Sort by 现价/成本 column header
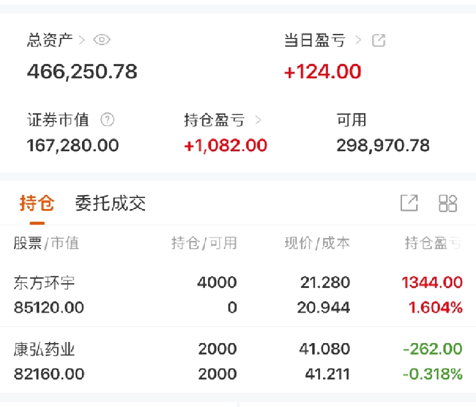The image size is (476, 407). (317, 243)
